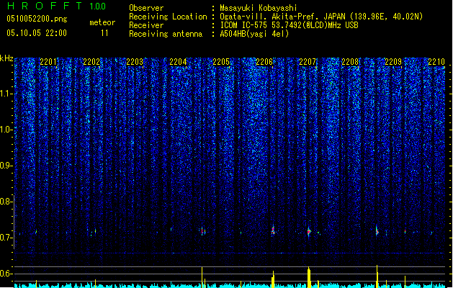Viewport: 453px width, 288px height.
Task: Click the date stamp 05.10.05 22:00
Action: click(37, 33)
